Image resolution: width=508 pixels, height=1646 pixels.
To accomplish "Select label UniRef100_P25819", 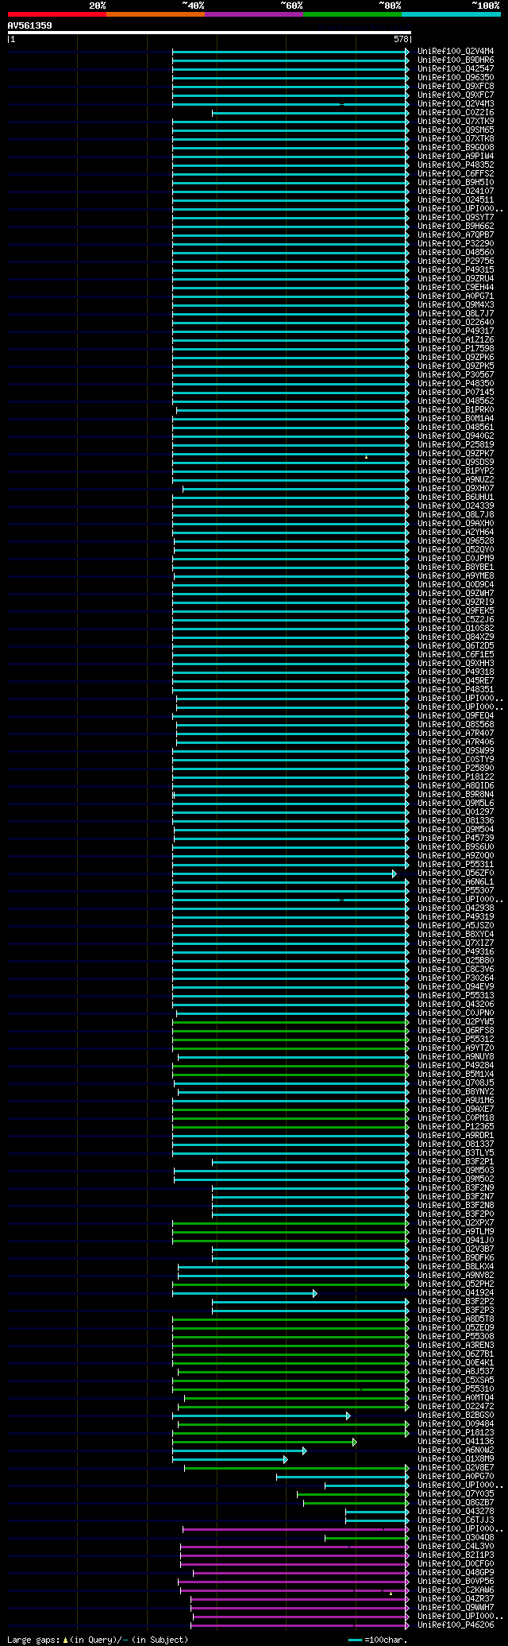I will pos(456,445).
